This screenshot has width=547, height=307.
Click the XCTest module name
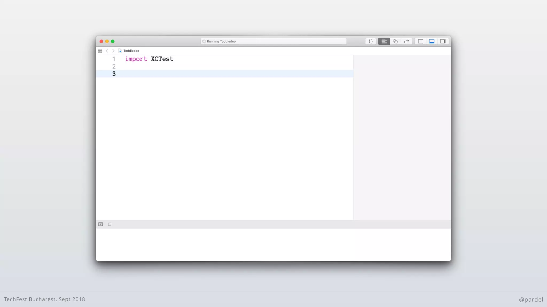click(162, 59)
